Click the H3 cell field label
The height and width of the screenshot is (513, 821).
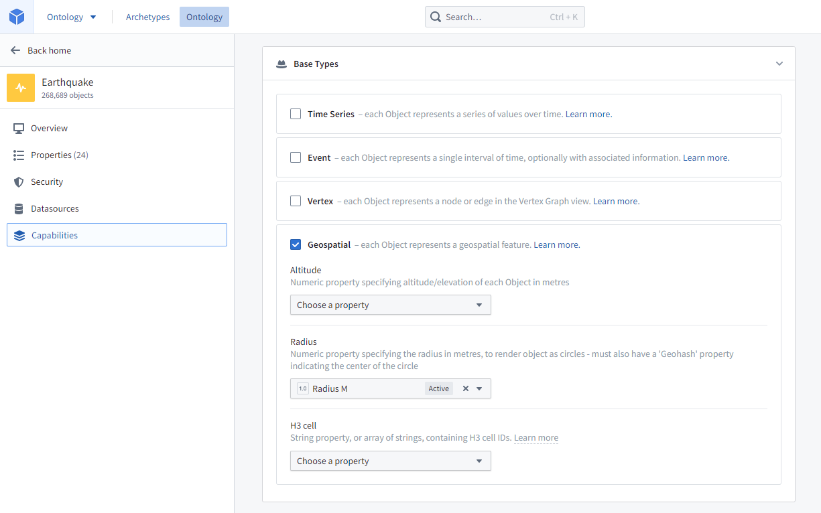pyautogui.click(x=303, y=425)
